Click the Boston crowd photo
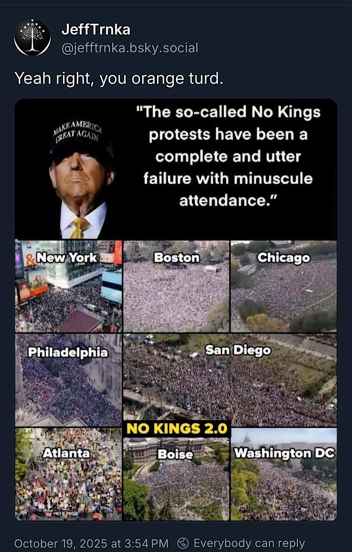This screenshot has height=552, width=352. coord(176,286)
